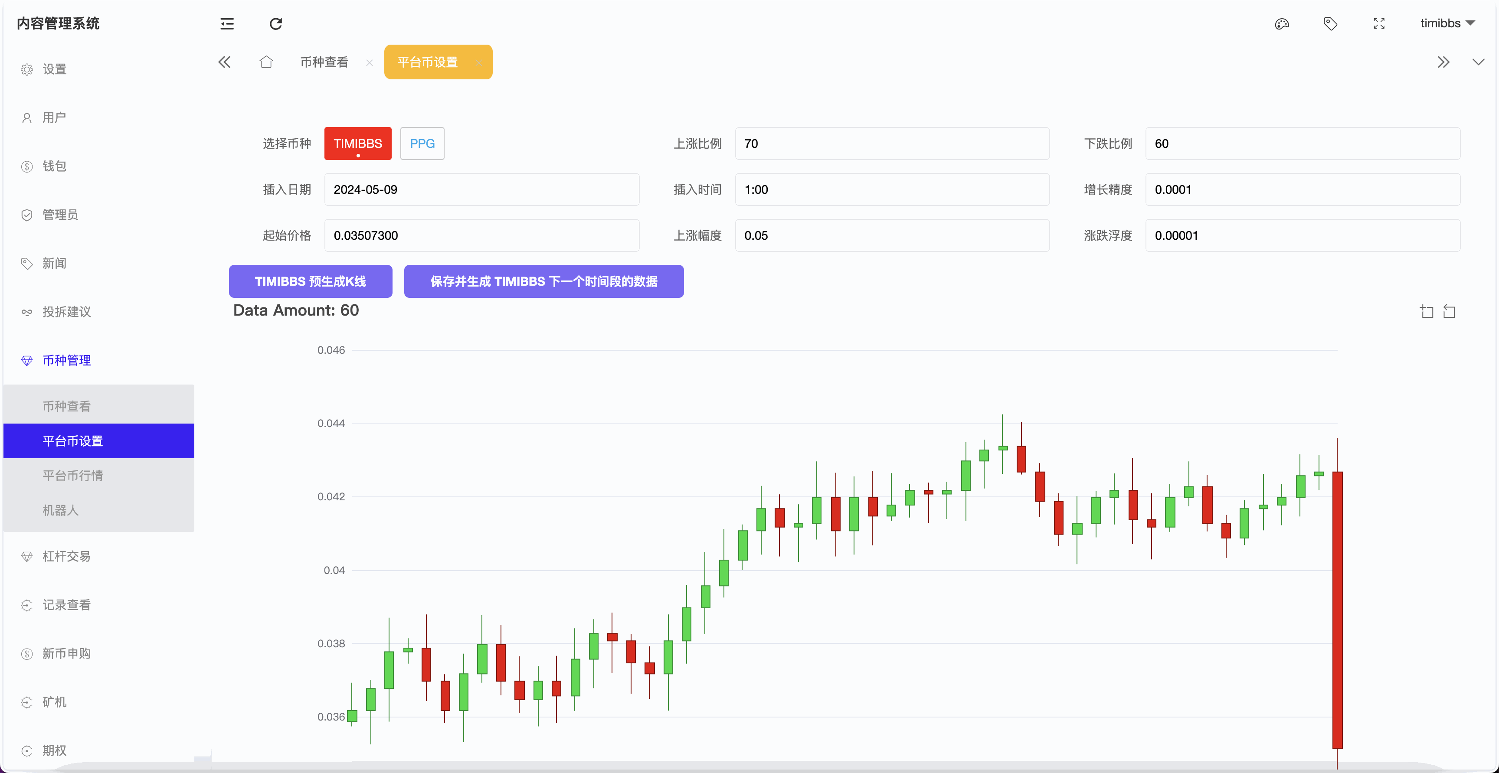This screenshot has width=1499, height=773.
Task: Click save and generate next period button
Action: (543, 281)
